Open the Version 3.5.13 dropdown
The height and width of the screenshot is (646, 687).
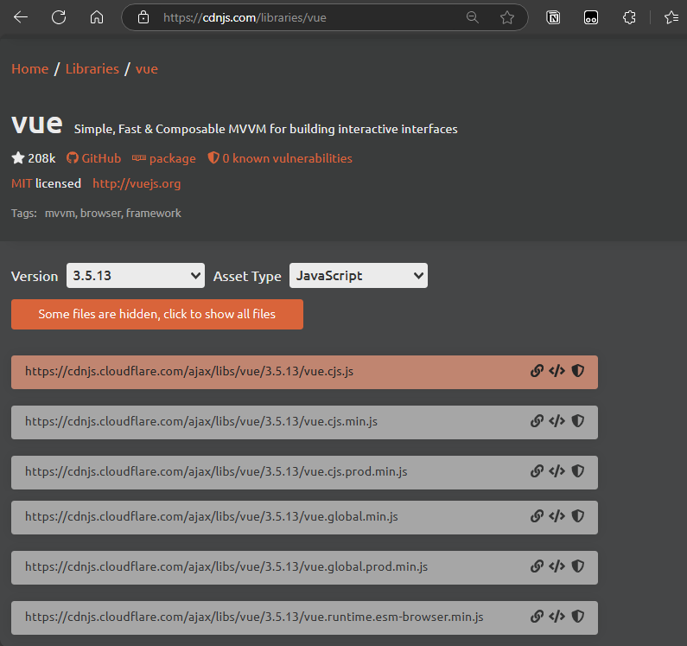tap(136, 276)
